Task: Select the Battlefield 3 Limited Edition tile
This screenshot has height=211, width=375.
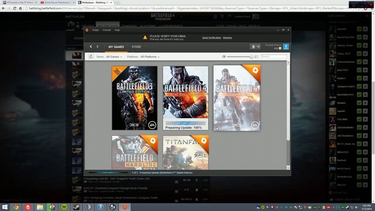Action: click(135, 98)
